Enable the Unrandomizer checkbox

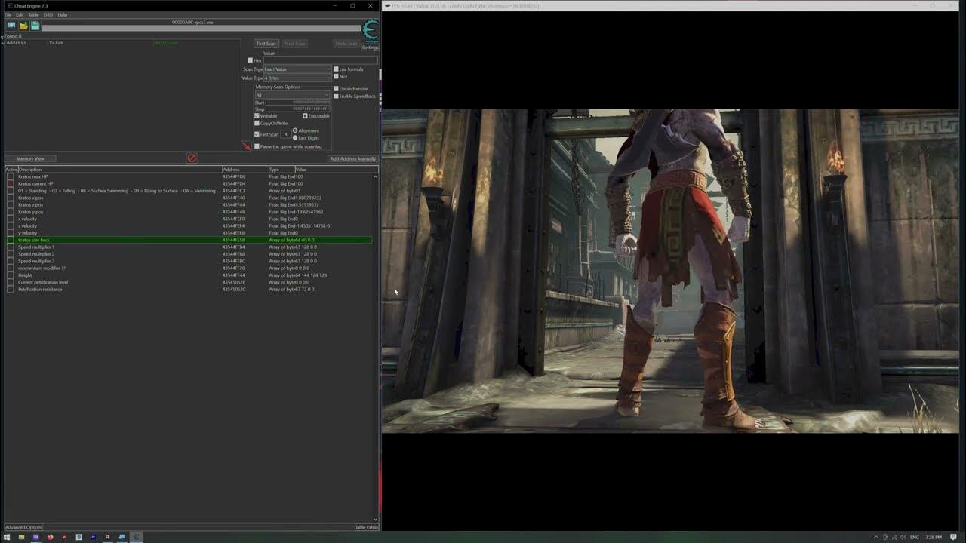[336, 89]
